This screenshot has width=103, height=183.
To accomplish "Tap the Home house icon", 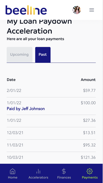I will click(x=13, y=171).
